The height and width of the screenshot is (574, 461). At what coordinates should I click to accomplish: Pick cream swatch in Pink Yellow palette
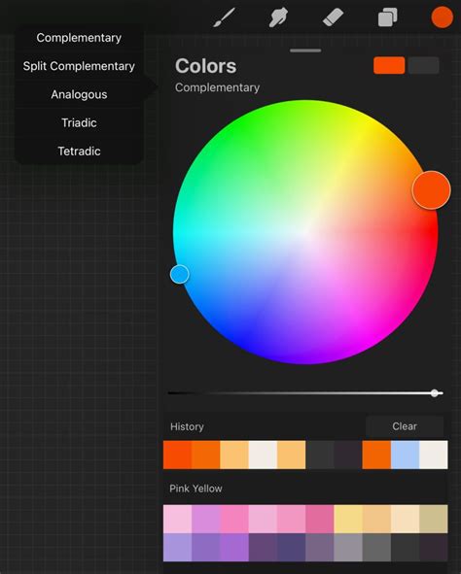pos(405,519)
